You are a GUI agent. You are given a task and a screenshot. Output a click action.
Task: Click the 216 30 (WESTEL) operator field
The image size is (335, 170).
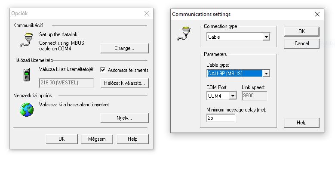tap(67, 83)
